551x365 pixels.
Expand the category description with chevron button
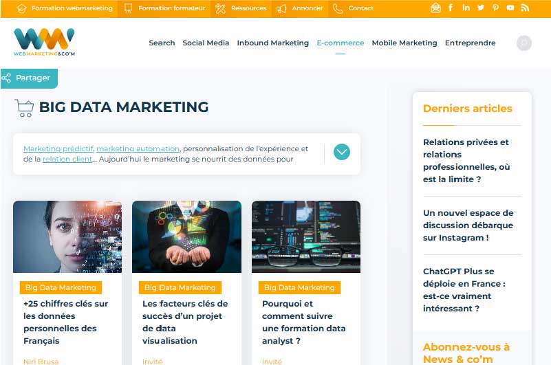coord(342,152)
